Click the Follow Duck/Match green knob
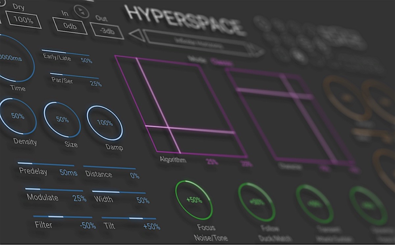Screen dimensions: 395x245 pyautogui.click(x=257, y=202)
